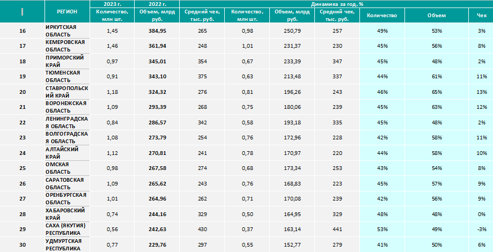The width and height of the screenshot is (493, 252).
Task: Click the quantity value '1,45'
Action: pyautogui.click(x=112, y=31)
